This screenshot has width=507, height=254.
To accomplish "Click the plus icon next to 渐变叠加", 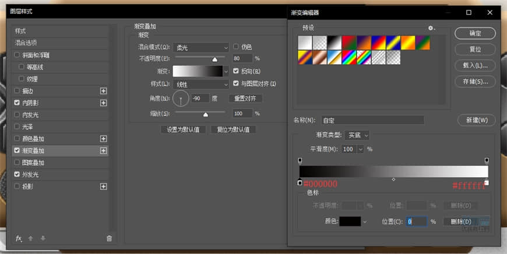I will pyautogui.click(x=104, y=150).
